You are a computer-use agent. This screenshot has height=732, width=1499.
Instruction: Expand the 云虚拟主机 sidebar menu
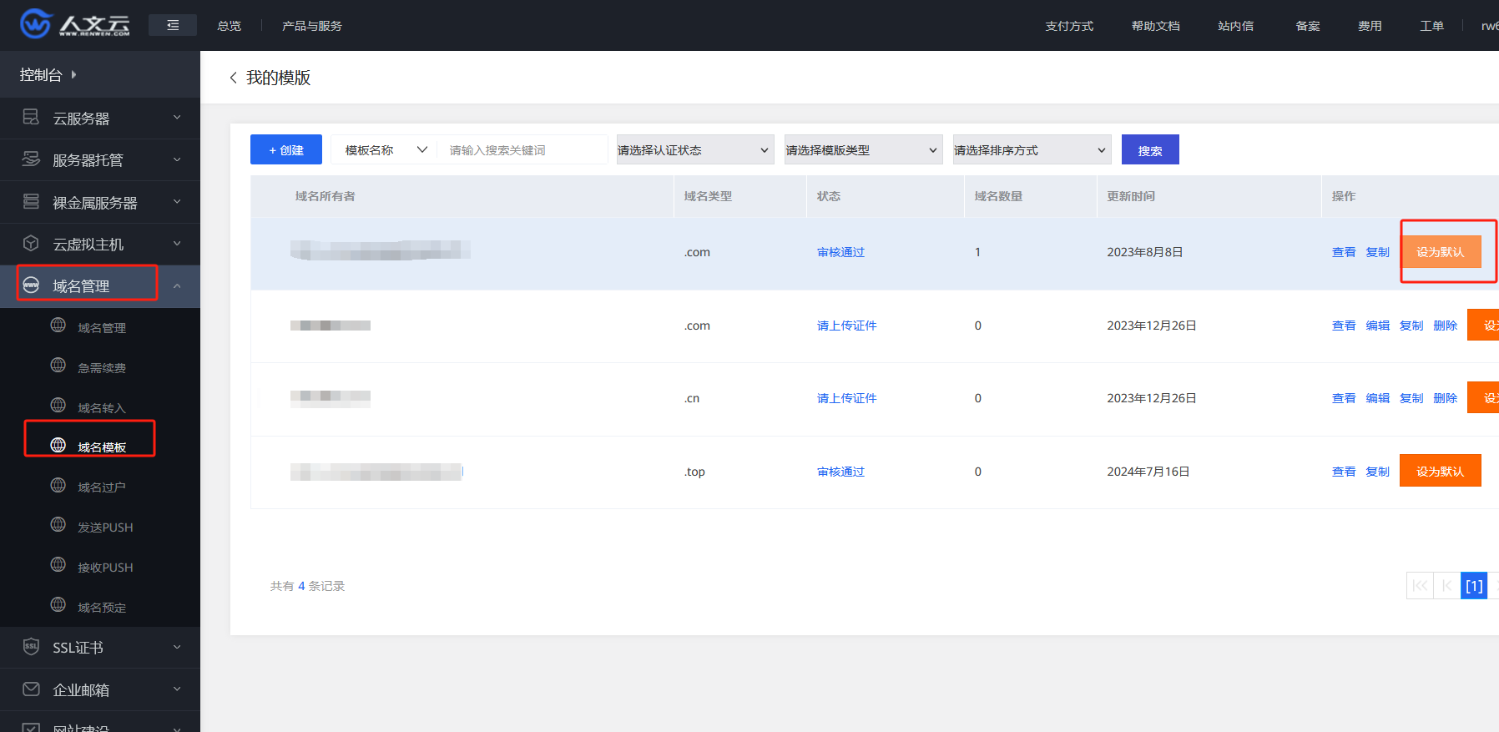tap(177, 244)
